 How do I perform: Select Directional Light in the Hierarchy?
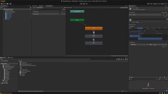[x=11, y=12]
